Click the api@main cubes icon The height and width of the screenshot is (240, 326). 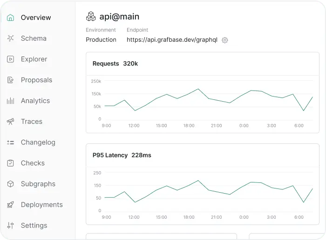pyautogui.click(x=91, y=17)
